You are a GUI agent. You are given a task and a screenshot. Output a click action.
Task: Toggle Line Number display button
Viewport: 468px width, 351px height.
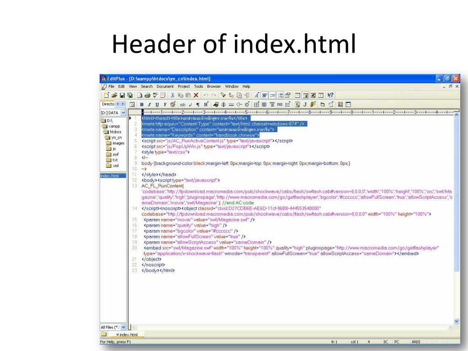pyautogui.click(x=280, y=95)
